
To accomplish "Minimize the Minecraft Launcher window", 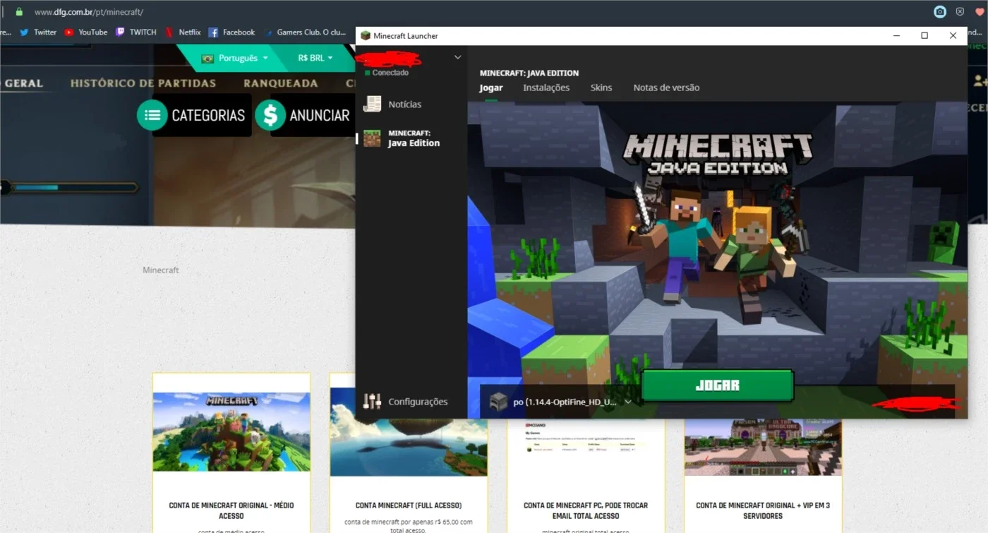I will point(897,35).
